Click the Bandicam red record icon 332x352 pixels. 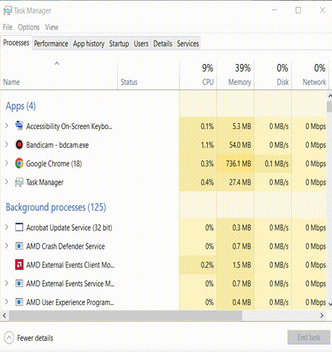[x=19, y=145]
